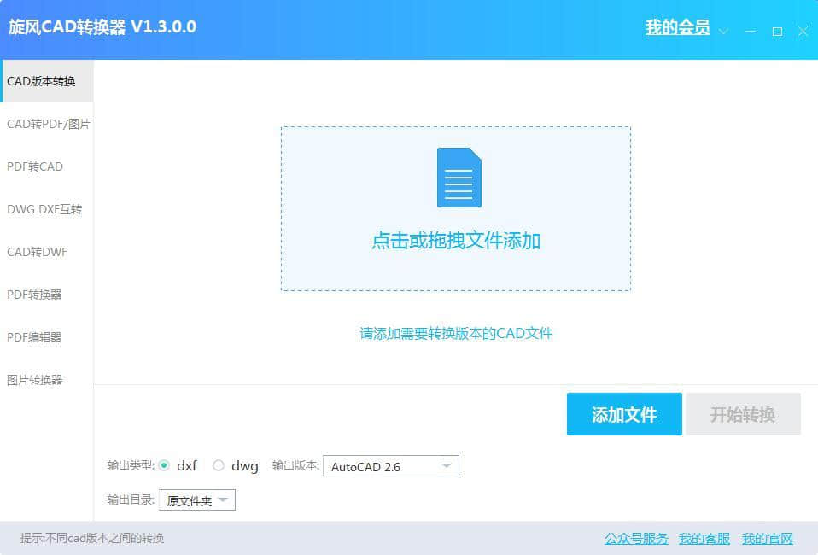Expand the 原文件夹 output directory dropdown
818x555 pixels.
click(x=223, y=500)
